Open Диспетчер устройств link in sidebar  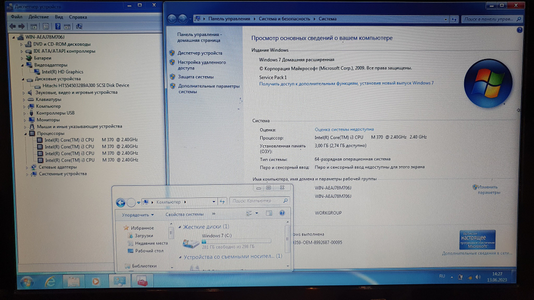(x=200, y=53)
